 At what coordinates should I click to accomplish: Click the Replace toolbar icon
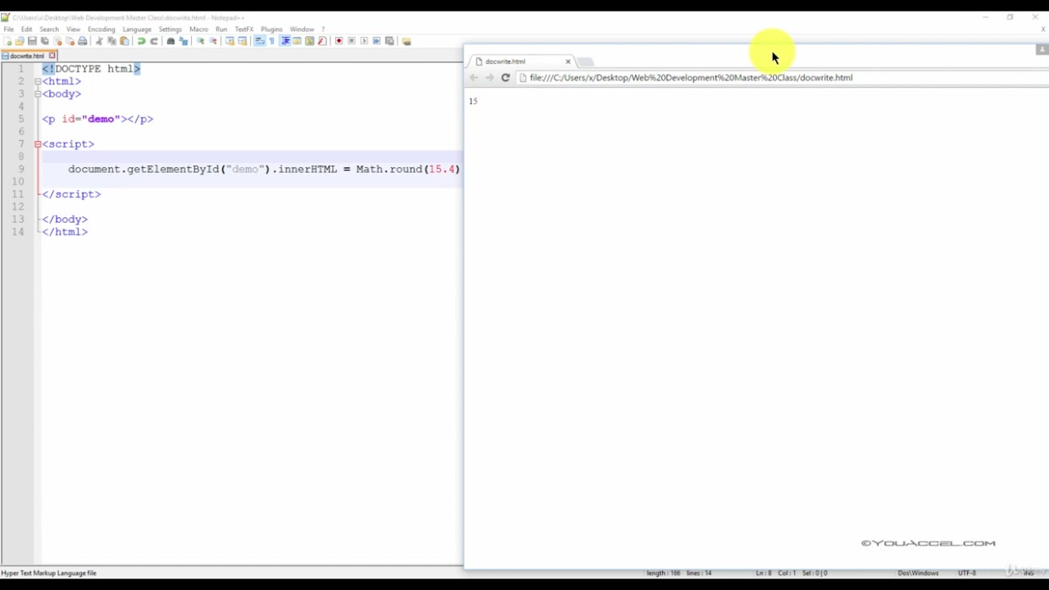coord(184,41)
